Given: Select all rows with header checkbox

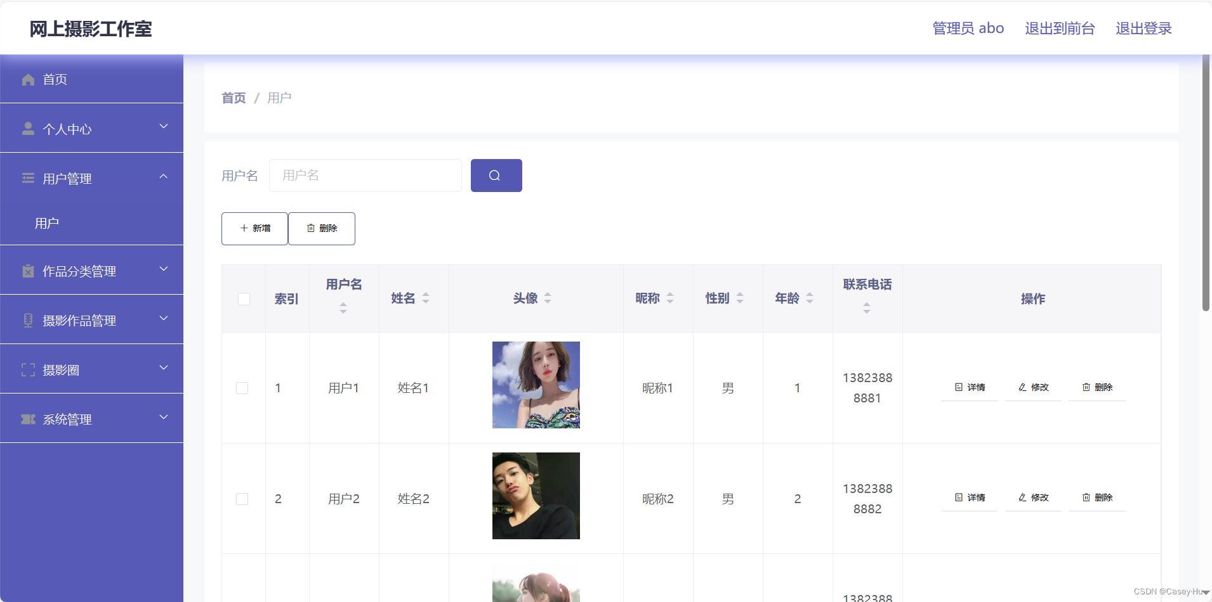Looking at the screenshot, I should (x=244, y=298).
